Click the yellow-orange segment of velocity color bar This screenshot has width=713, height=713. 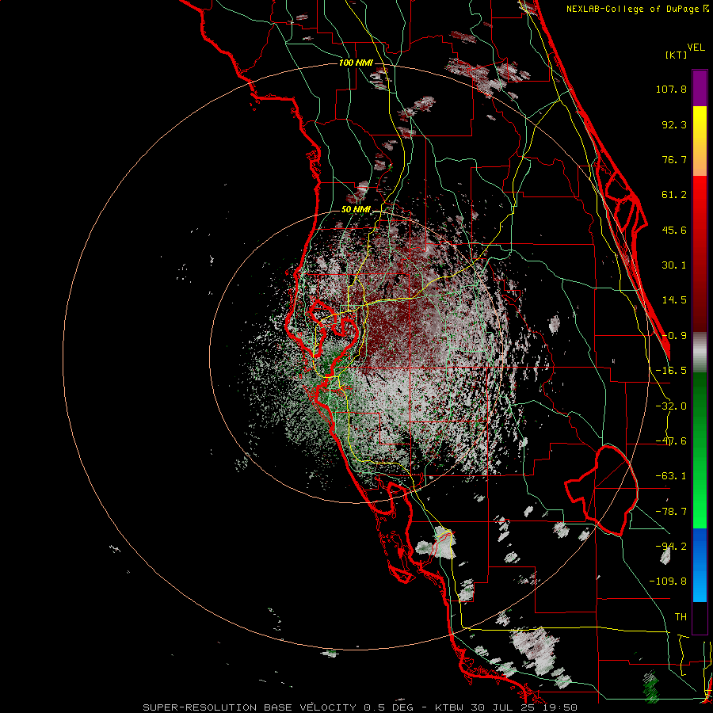[x=700, y=141]
